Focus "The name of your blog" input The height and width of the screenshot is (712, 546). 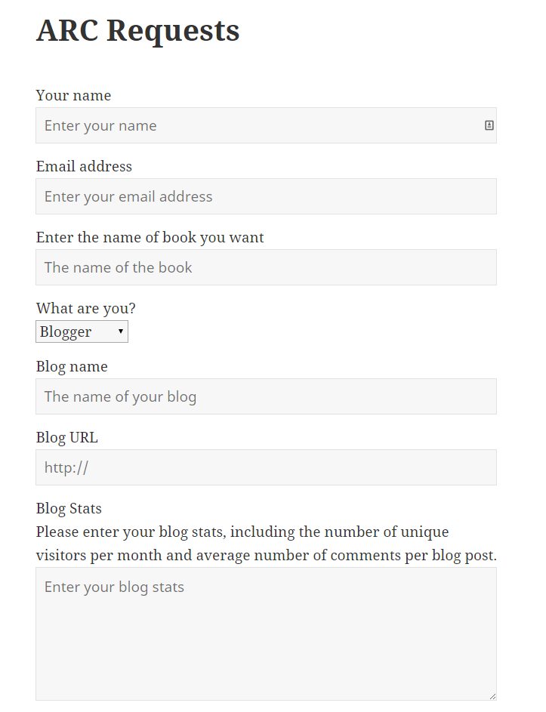pos(266,396)
